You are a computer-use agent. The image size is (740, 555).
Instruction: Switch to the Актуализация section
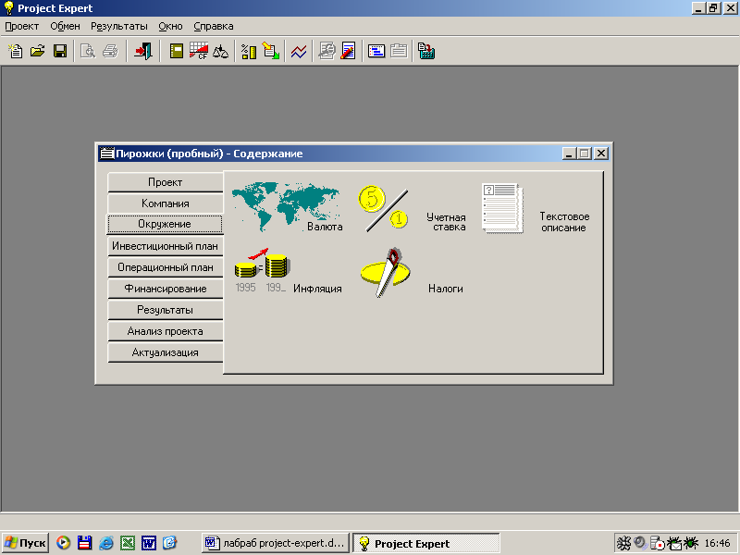(166, 352)
